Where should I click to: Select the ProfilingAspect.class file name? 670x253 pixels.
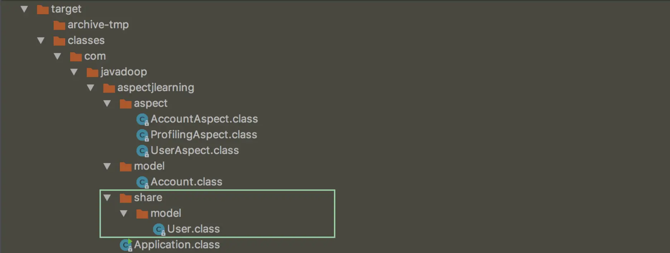click(204, 135)
